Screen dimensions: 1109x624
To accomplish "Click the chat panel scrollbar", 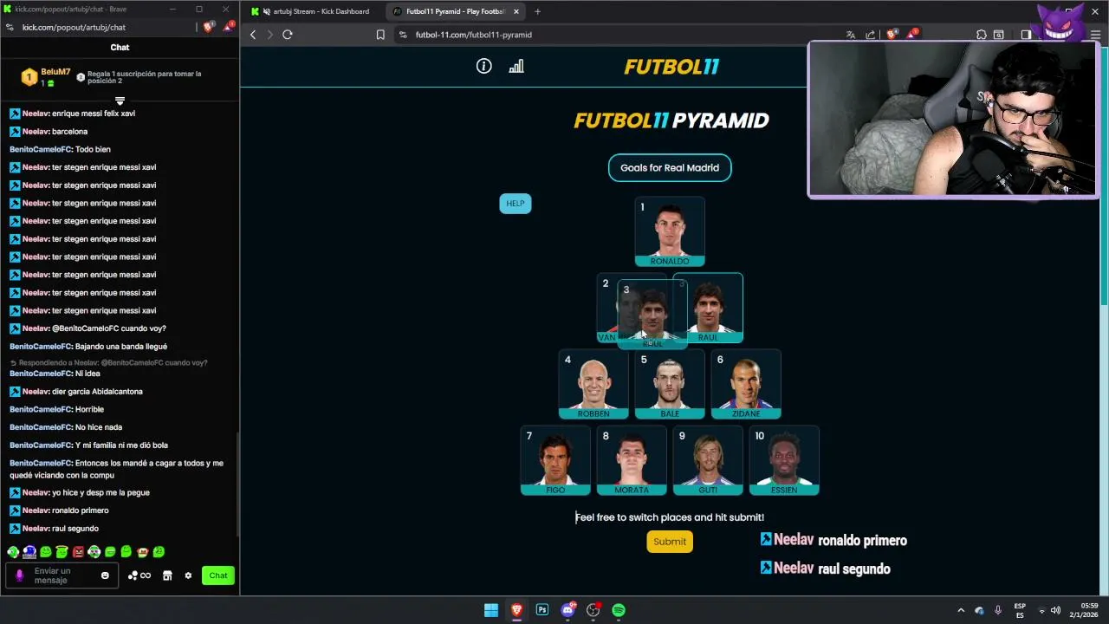I will pyautogui.click(x=237, y=485).
